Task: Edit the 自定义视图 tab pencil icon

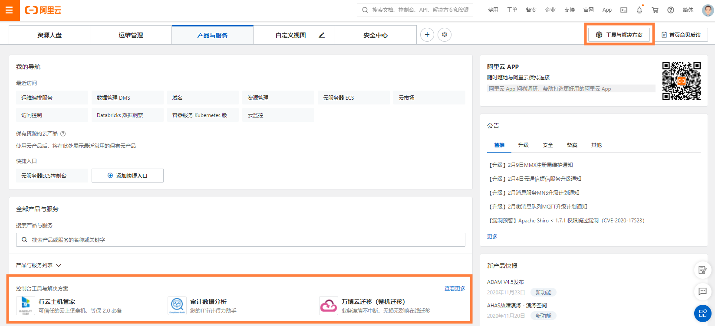Action: point(322,35)
